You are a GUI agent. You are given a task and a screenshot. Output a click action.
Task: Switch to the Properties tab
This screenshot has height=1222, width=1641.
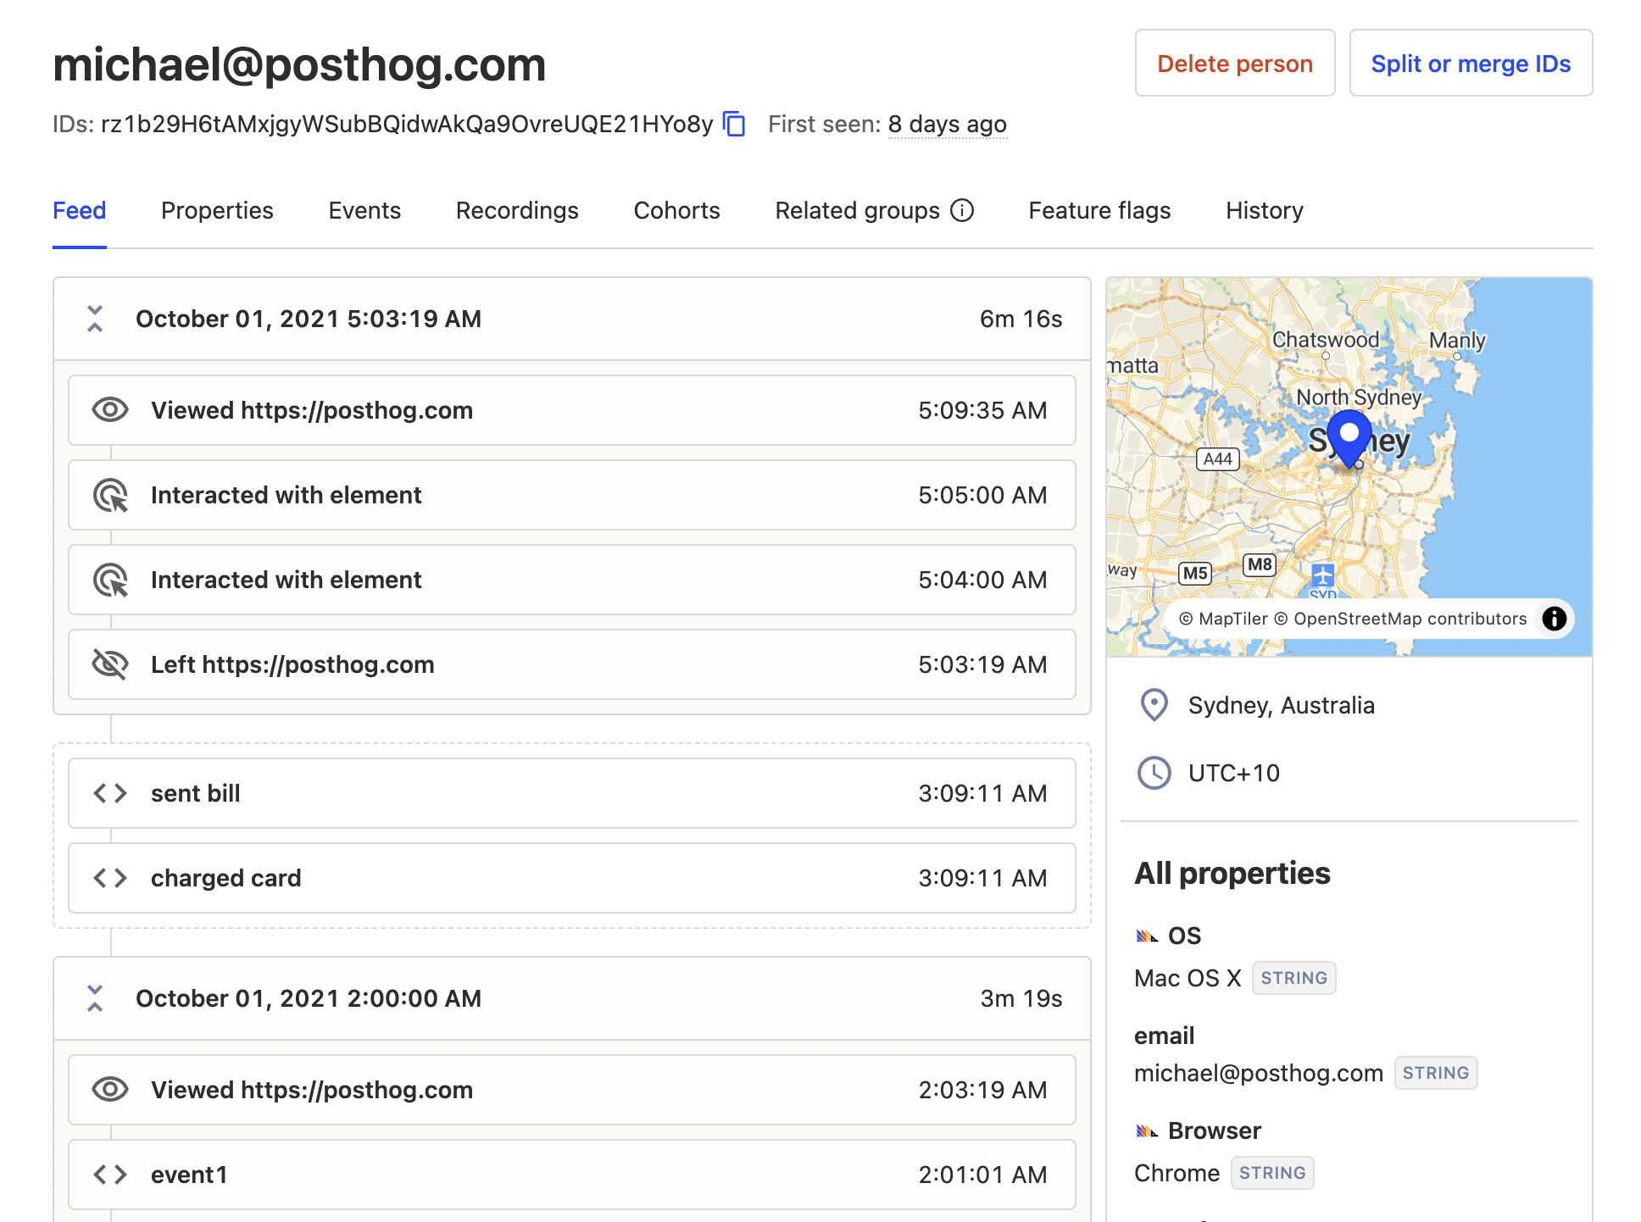coord(217,210)
